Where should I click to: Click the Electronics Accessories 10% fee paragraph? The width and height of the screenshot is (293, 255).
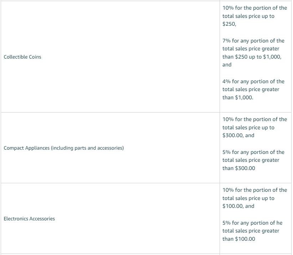[x=255, y=198]
